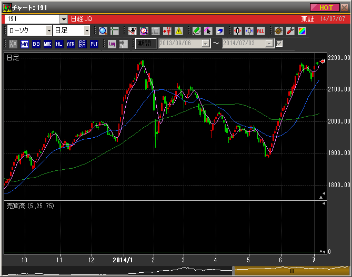Toggle the Log scale button
The width and height of the screenshot is (352, 277).
[112, 44]
